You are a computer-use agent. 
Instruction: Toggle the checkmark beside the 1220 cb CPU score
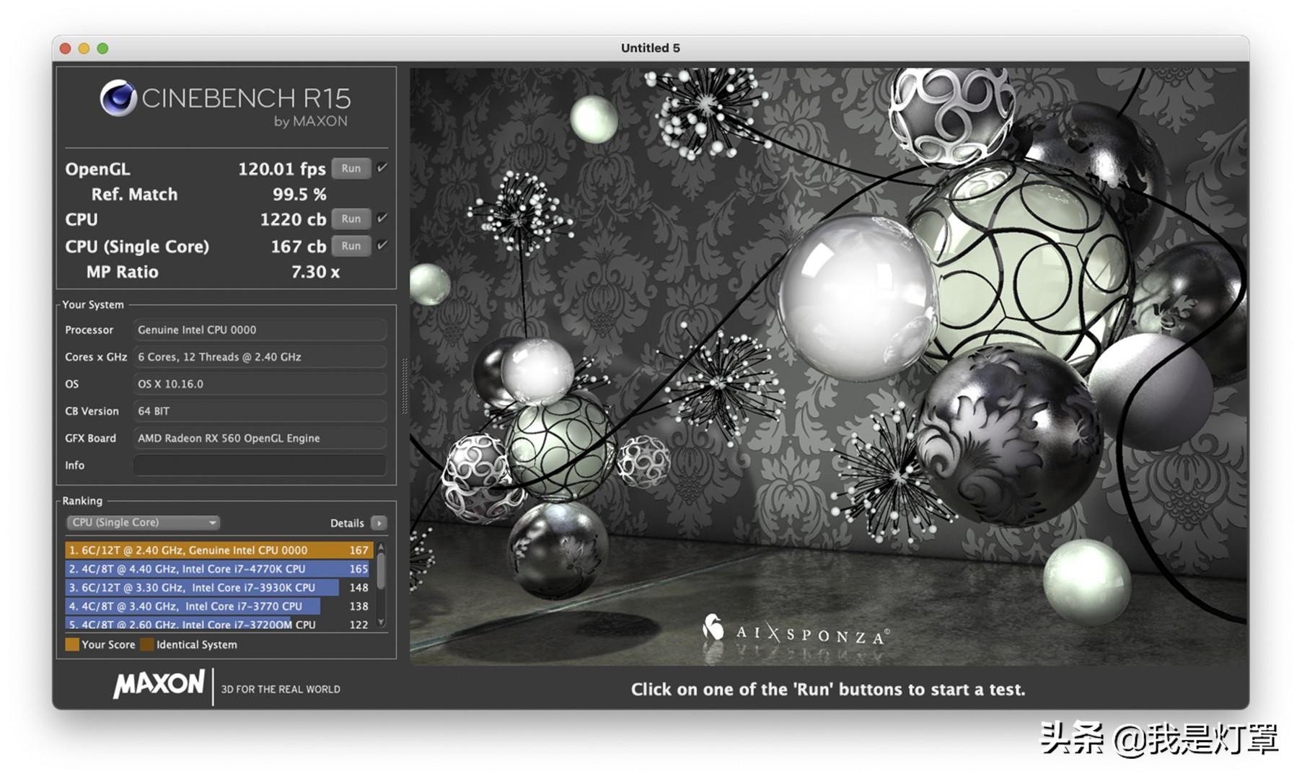pos(382,218)
